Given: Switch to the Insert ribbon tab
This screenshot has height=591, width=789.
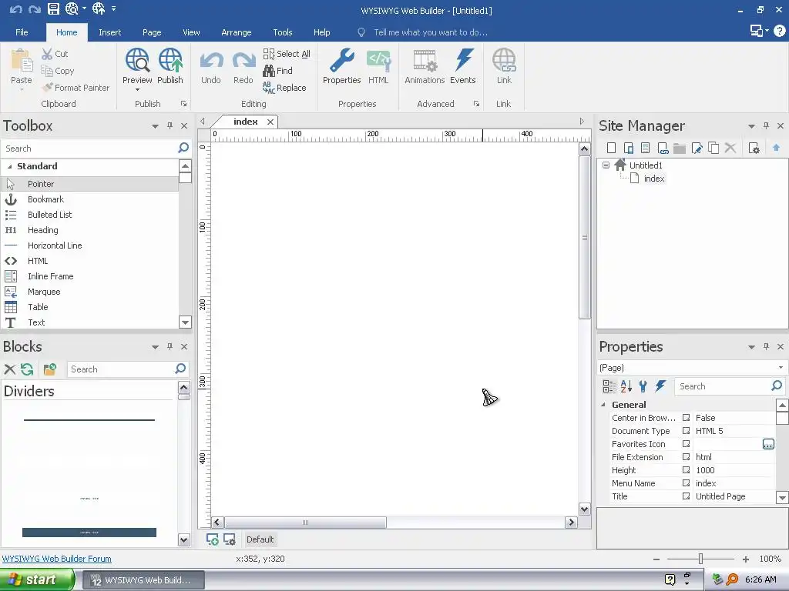Looking at the screenshot, I should coord(109,32).
